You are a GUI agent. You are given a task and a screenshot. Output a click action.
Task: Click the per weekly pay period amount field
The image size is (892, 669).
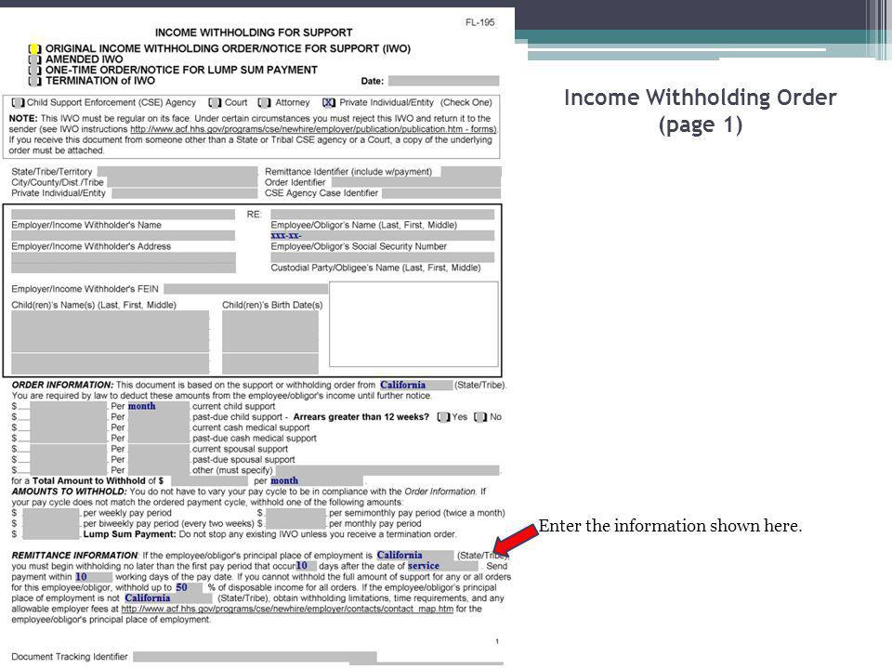[50, 514]
